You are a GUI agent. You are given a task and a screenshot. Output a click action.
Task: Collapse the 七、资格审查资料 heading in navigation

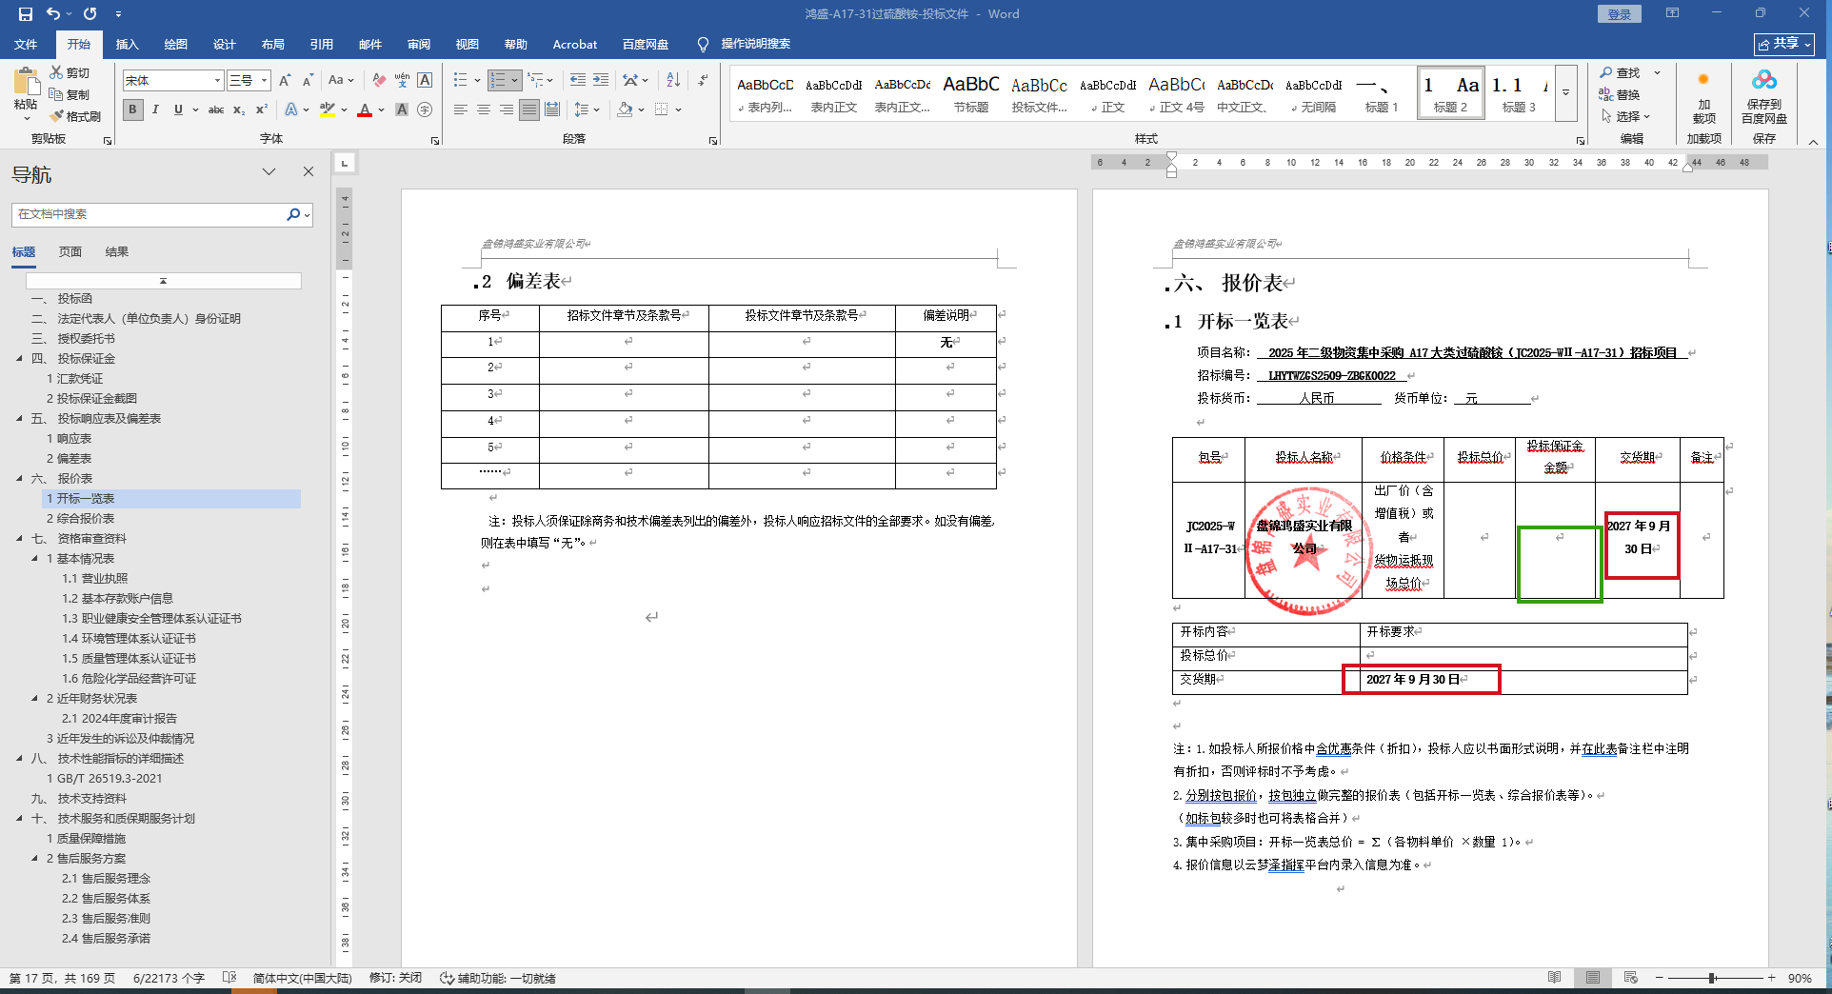[x=19, y=539]
